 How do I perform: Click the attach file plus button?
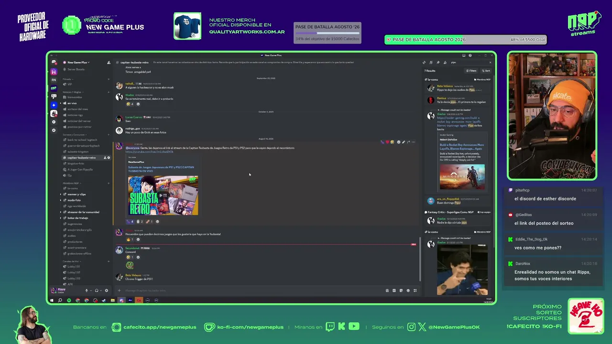click(x=119, y=290)
